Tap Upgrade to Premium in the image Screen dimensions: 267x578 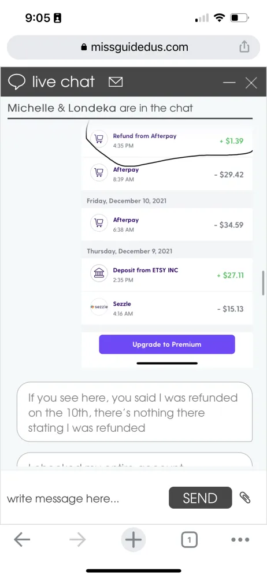click(x=166, y=344)
